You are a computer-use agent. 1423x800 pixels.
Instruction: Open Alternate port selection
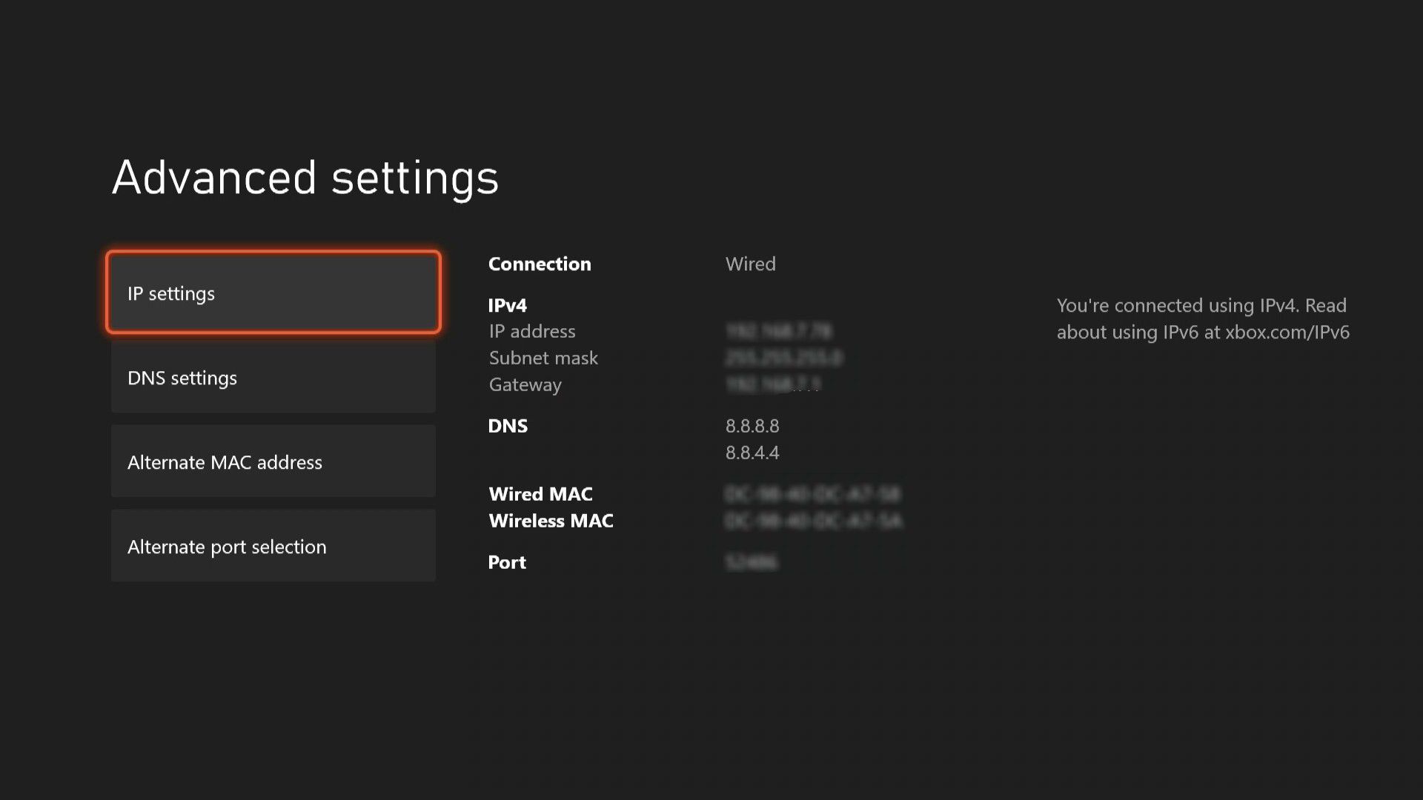pos(273,546)
